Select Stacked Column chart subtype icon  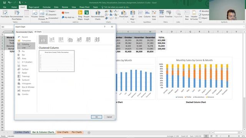click(x=52, y=39)
